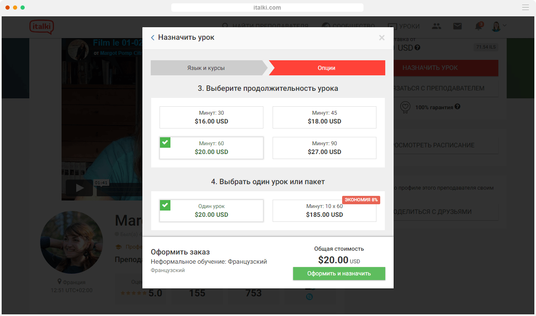Close the lesson booking dialog
This screenshot has width=536, height=316.
(381, 38)
